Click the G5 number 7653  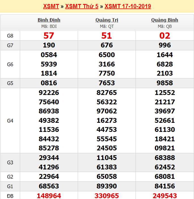click(x=107, y=83)
